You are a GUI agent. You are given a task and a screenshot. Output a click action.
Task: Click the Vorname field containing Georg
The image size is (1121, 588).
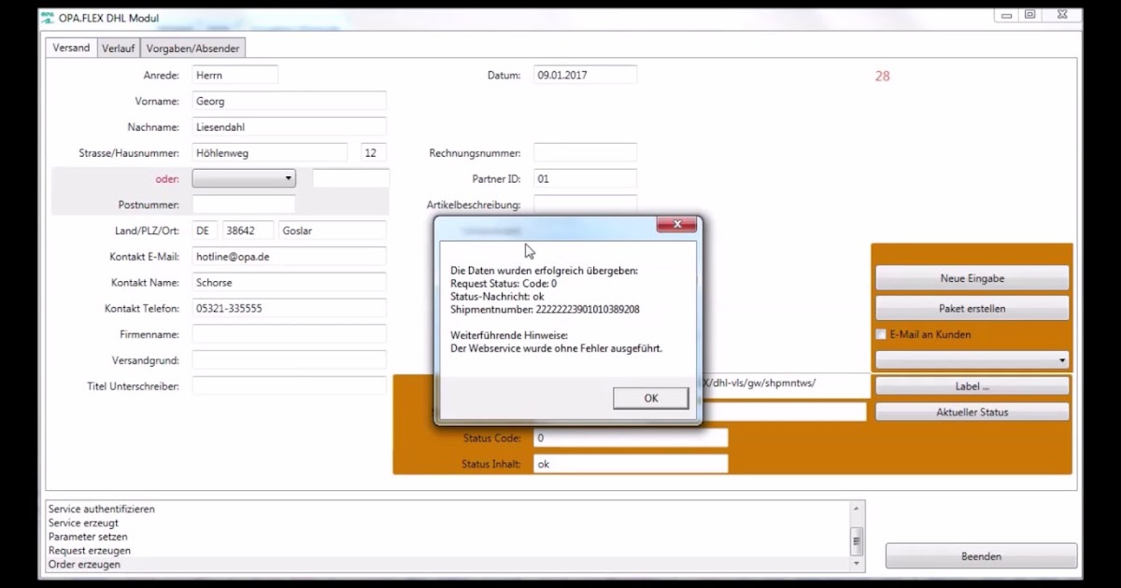coord(290,101)
